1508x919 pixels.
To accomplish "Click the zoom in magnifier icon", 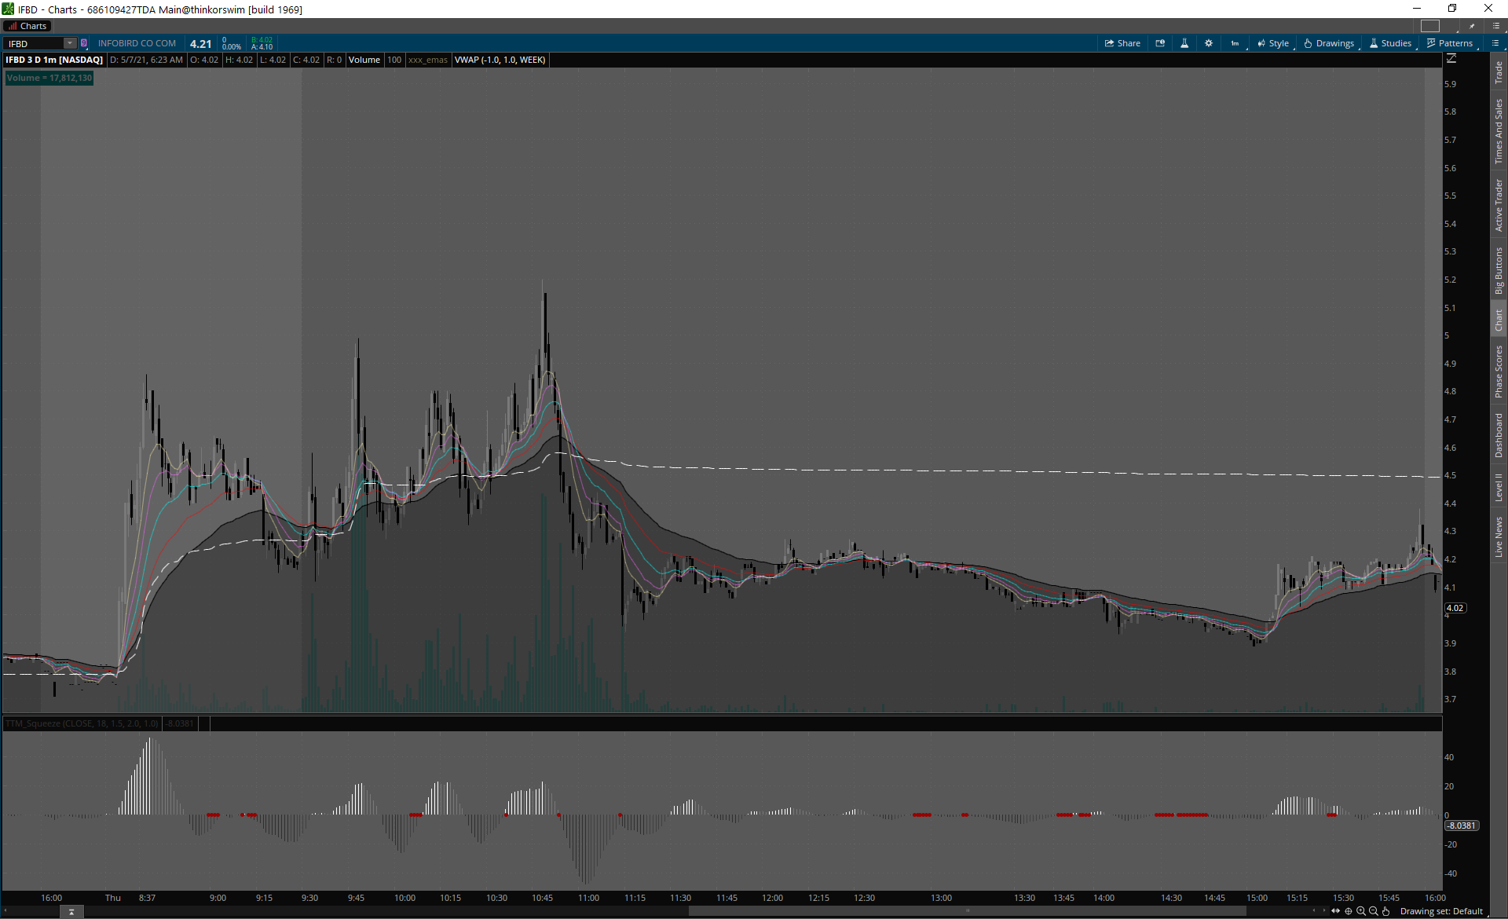I will click(x=1361, y=911).
